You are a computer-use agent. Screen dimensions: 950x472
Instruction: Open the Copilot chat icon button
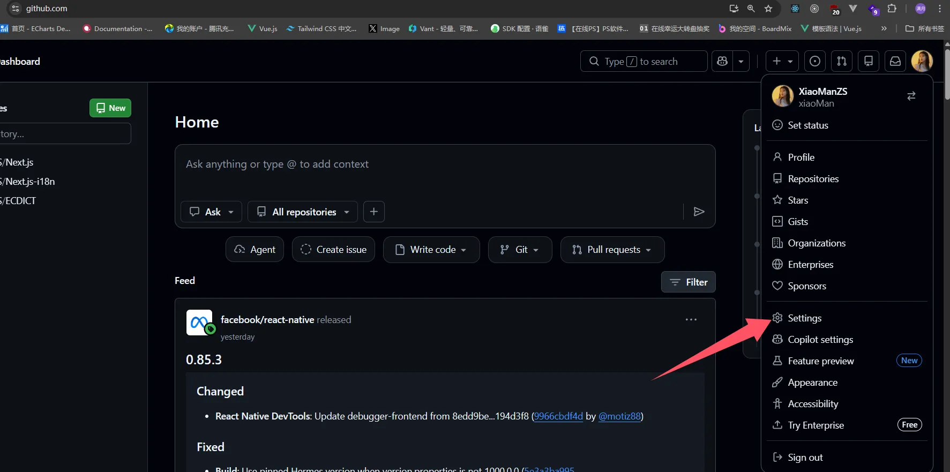click(722, 61)
